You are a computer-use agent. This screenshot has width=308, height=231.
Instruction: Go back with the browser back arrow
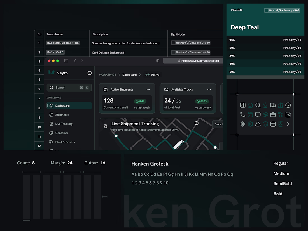(75, 61)
